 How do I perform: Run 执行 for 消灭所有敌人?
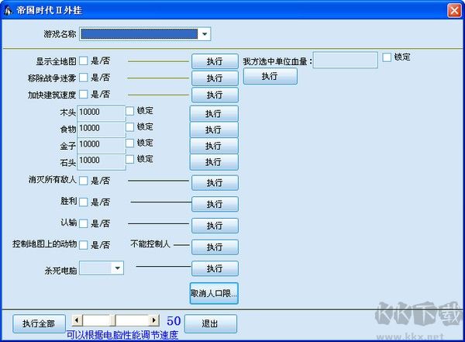point(215,182)
